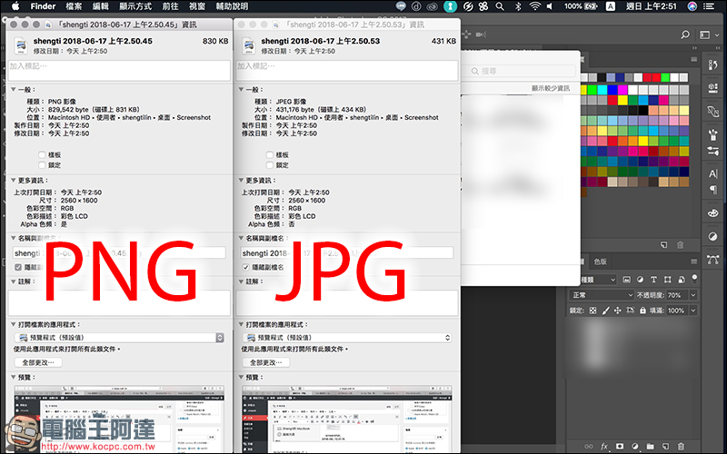This screenshot has width=727, height=454.
Task: Open the Swatches panel menu icon
Action: click(x=694, y=59)
